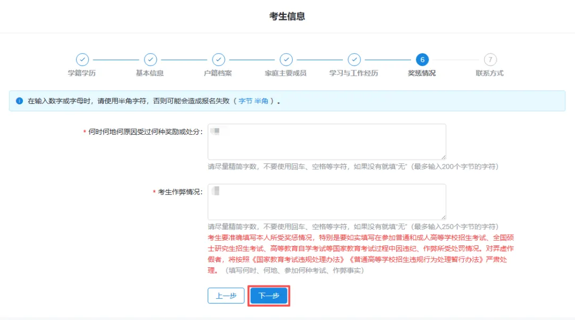Click hint text mentioning 最多输入200个字节
This screenshot has width=575, height=320.
click(x=353, y=167)
